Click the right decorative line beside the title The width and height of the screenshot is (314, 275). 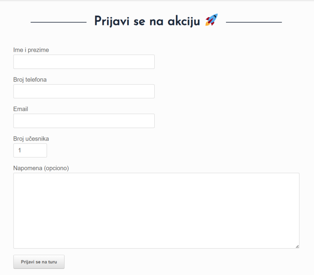tap(255, 22)
